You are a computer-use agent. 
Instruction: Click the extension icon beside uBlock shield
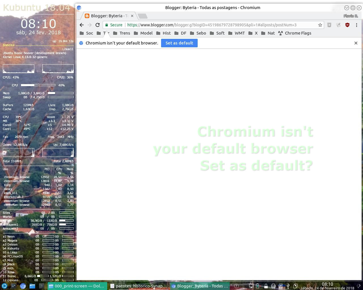click(338, 25)
